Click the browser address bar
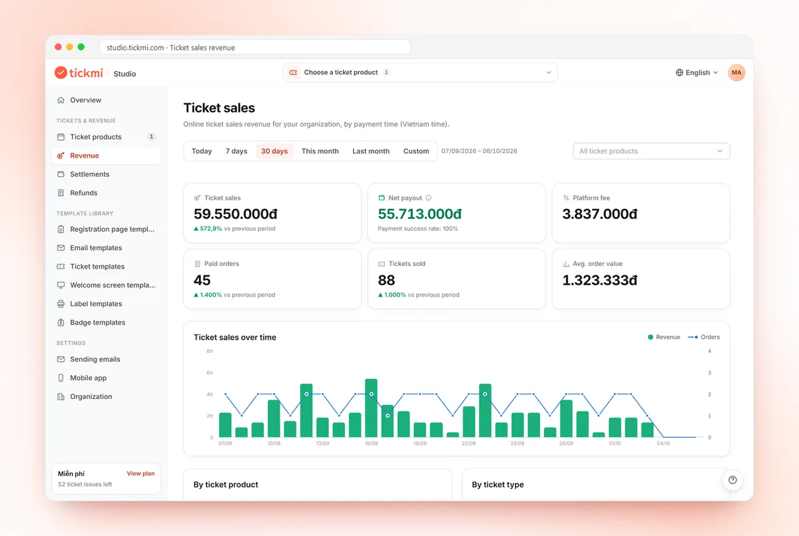 click(x=256, y=47)
